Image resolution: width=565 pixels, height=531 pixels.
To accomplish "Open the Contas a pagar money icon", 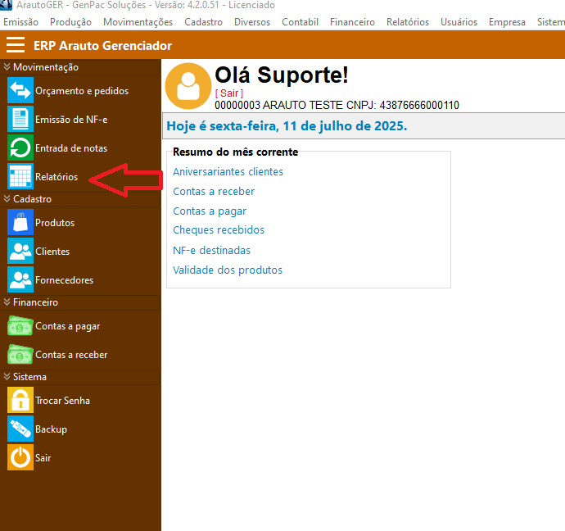I will tap(20, 326).
